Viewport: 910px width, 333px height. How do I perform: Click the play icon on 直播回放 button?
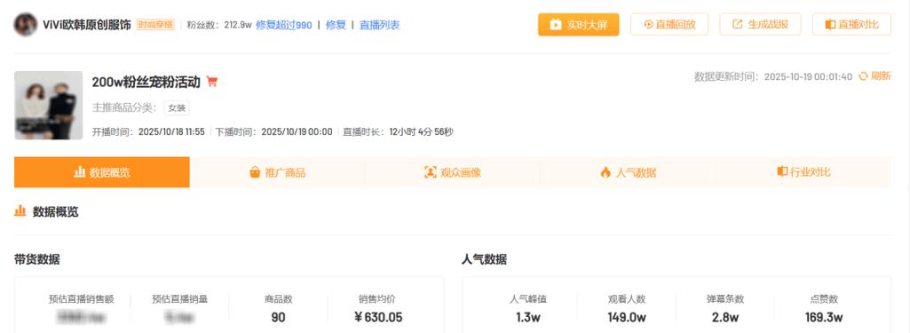[x=648, y=24]
